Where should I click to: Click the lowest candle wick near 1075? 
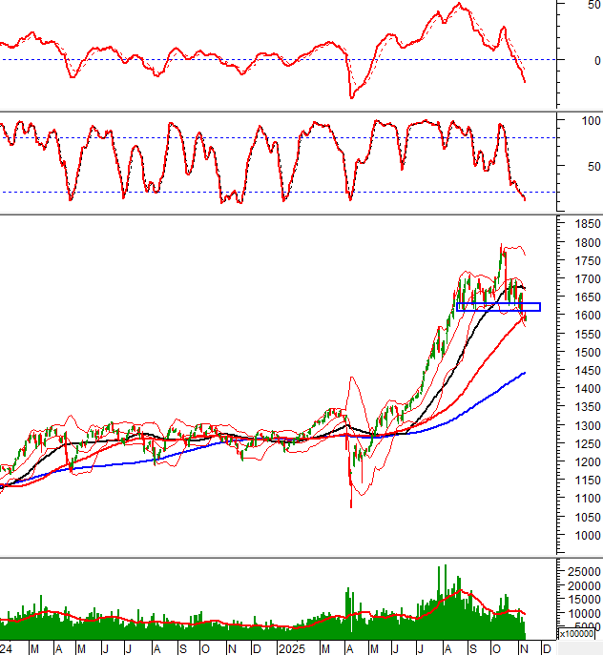tap(350, 505)
